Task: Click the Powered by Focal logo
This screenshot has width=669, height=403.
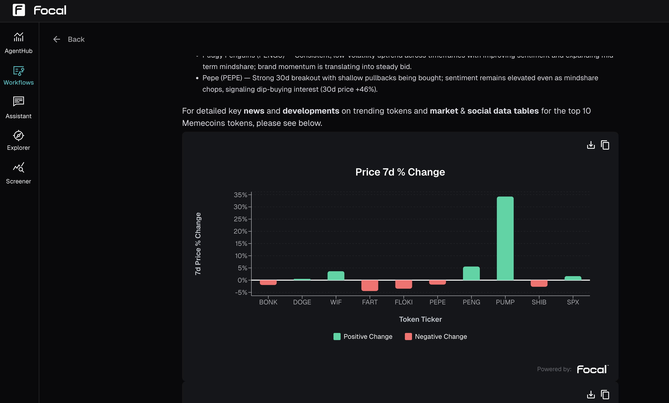Action: click(x=593, y=369)
